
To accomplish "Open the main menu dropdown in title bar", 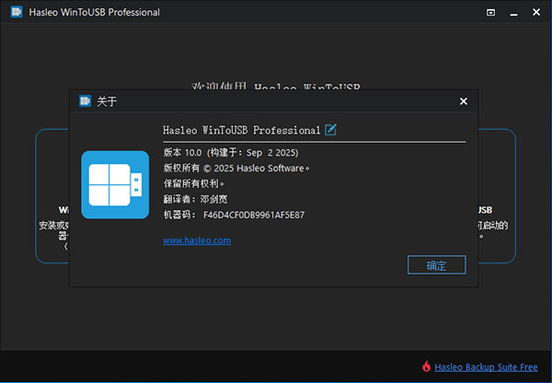I will (x=489, y=12).
